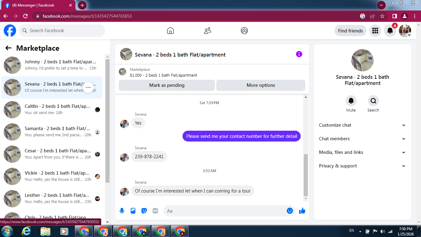This screenshot has width=421, height=237.
Task: Open the account profile picture menu
Action: [405, 31]
